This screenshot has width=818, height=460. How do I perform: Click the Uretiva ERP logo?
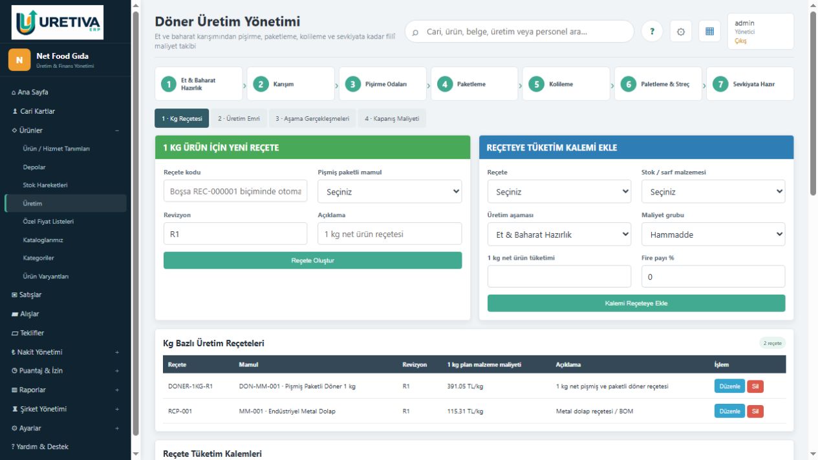point(57,23)
